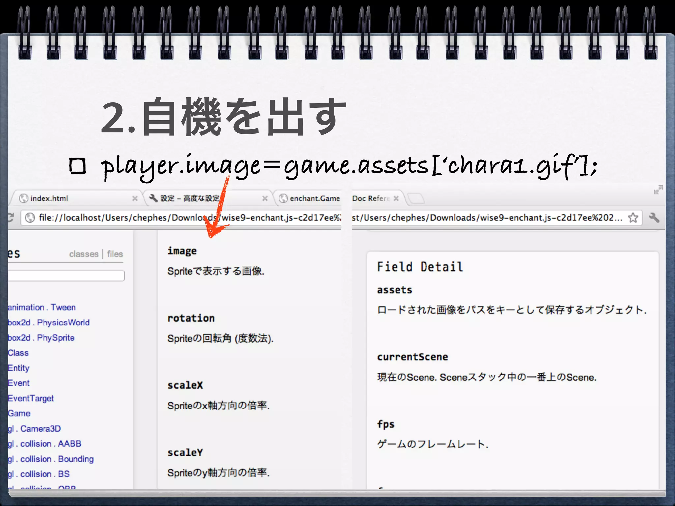This screenshot has height=506, width=675.
Task: Click the Field Detail heading
Action: point(420,267)
